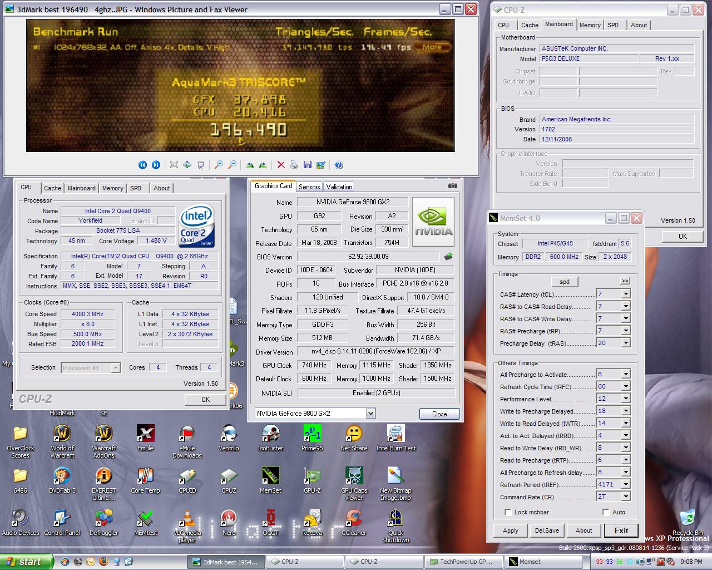Viewport: 712px width, 570px height.
Task: Open the OCCT desktop icon
Action: (x=270, y=522)
